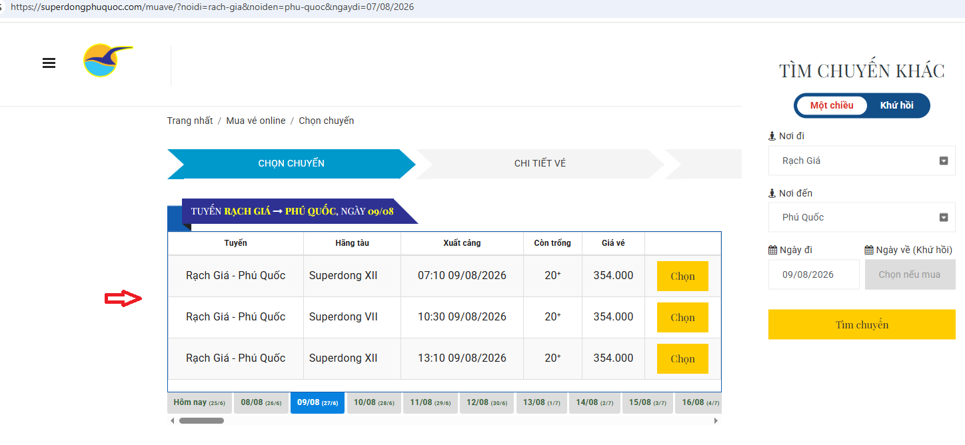The image size is (965, 445).
Task: Switch to the 15/08 date tab
Action: 647,403
